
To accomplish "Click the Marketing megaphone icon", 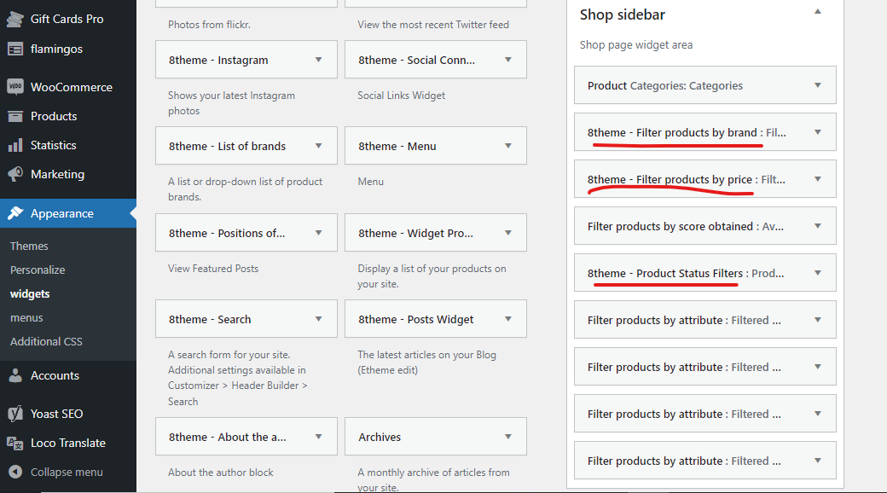I will 15,174.
